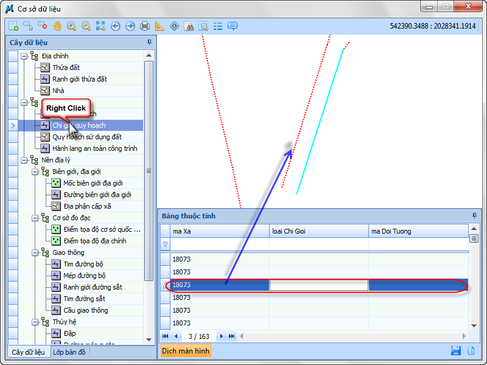Toggle row checkbox beside Tim đường bộ
The height and width of the screenshot is (365, 487).
(13, 264)
